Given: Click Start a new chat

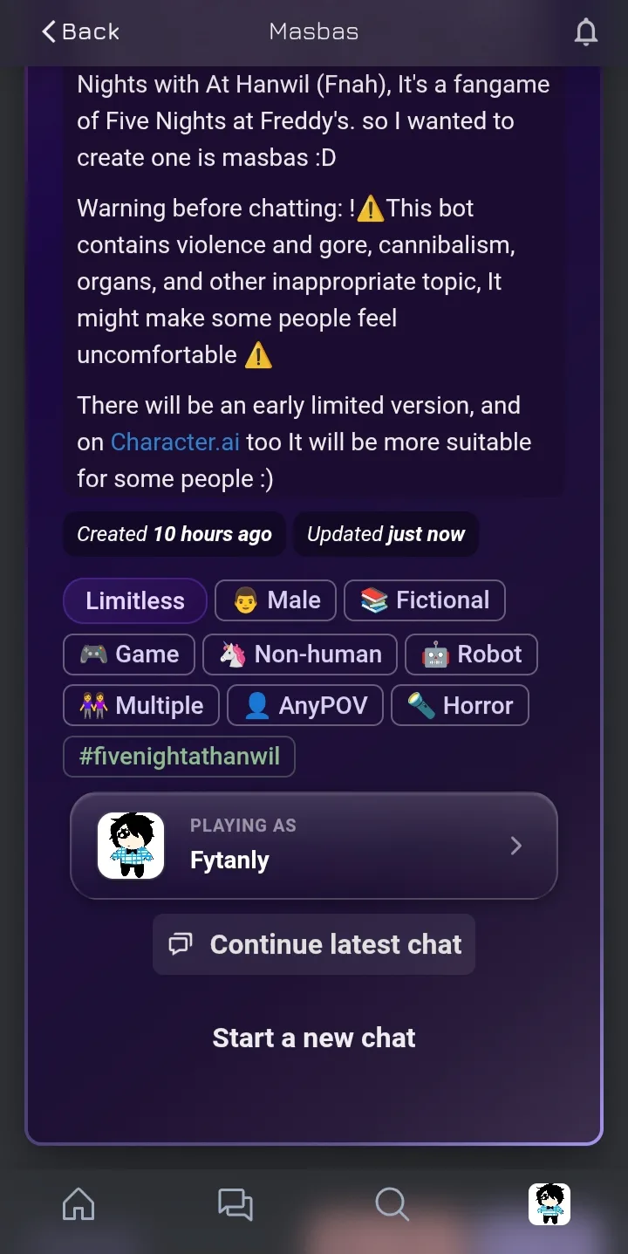Looking at the screenshot, I should [x=314, y=1038].
